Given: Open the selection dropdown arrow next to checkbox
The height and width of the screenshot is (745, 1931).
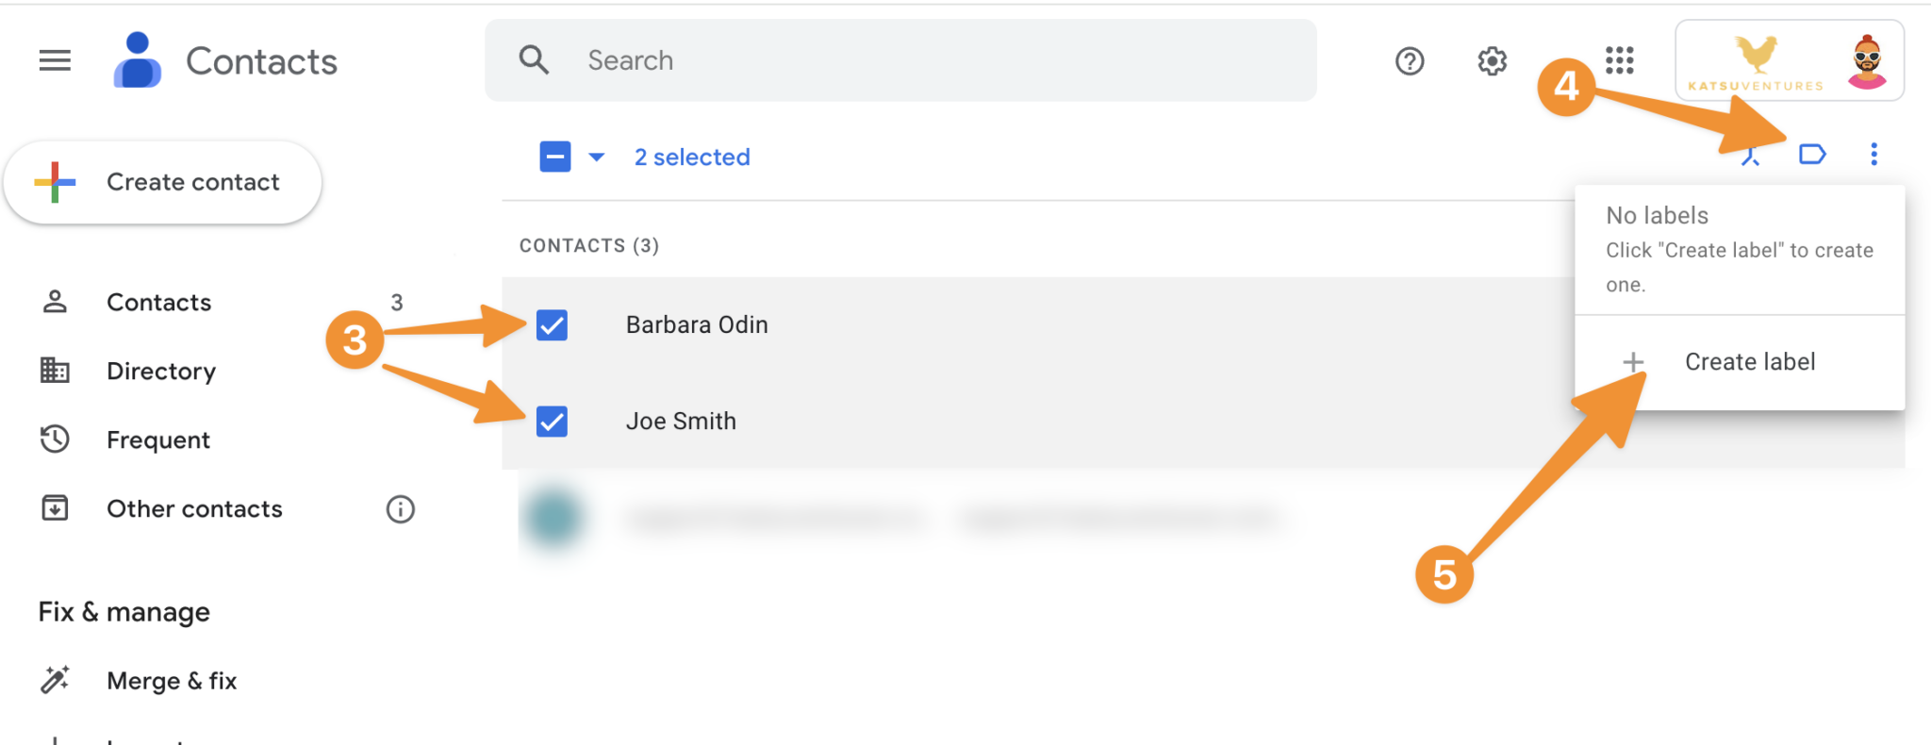Looking at the screenshot, I should (x=597, y=157).
